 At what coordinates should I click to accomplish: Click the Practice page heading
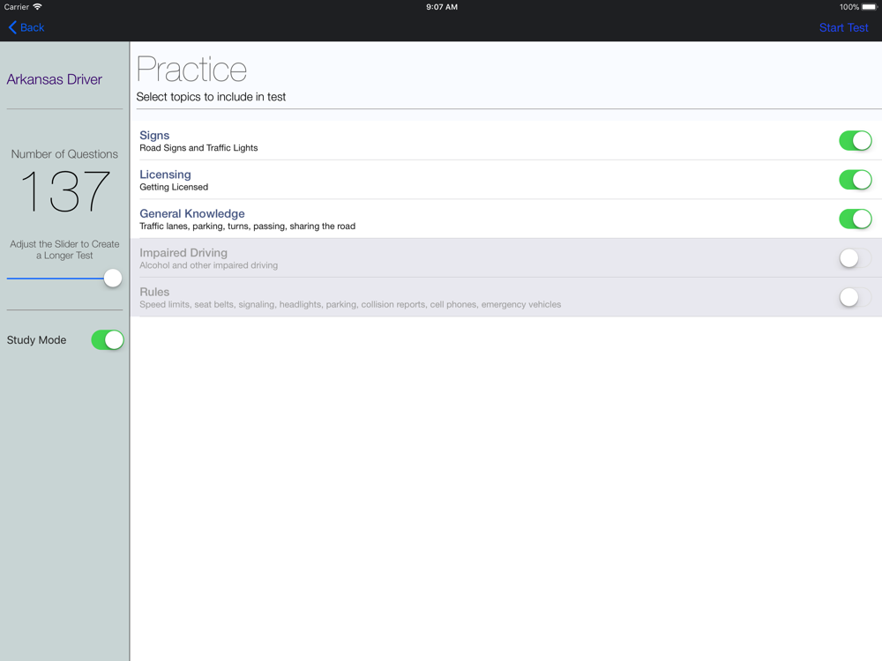[x=191, y=70]
